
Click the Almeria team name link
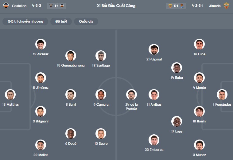pyautogui.click(x=215, y=6)
